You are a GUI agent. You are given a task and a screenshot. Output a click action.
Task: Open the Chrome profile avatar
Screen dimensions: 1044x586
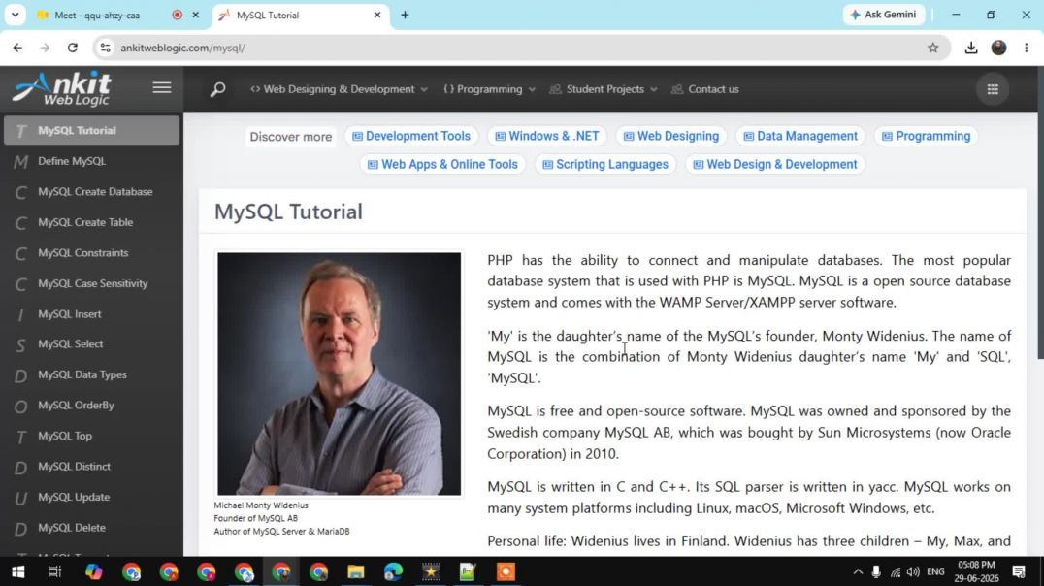point(998,48)
